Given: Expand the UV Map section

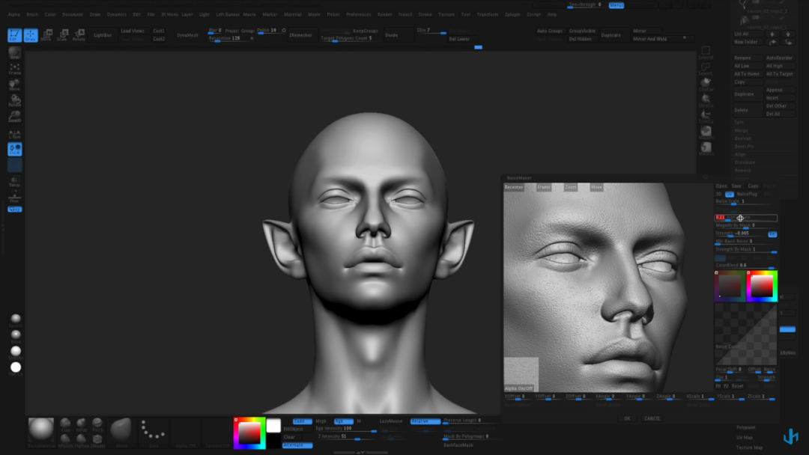Looking at the screenshot, I should pyautogui.click(x=745, y=437).
